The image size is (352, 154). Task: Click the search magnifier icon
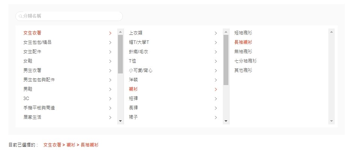pyautogui.click(x=20, y=16)
